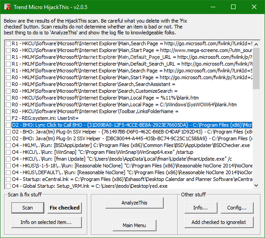Check the %11%\blank.htm Local Page box
The width and height of the screenshot is (265, 238).
click(8, 98)
